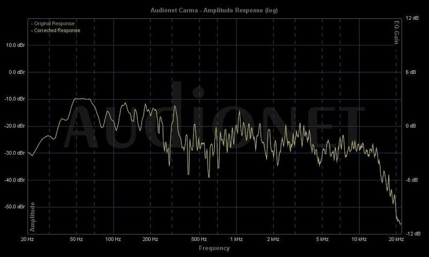Click the EQ-Gain axis label
This screenshot has width=429, height=257.
(397, 33)
